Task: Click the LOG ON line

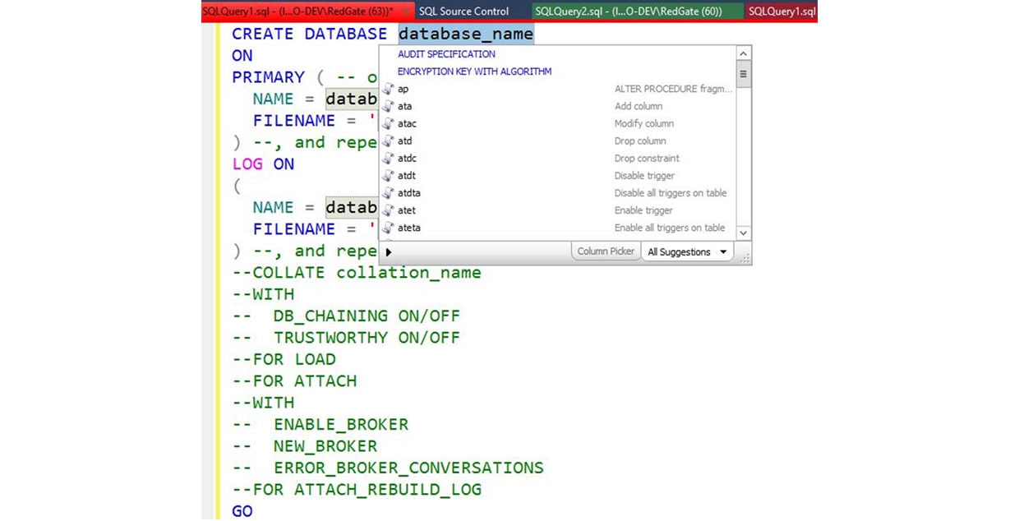Action: tap(263, 164)
